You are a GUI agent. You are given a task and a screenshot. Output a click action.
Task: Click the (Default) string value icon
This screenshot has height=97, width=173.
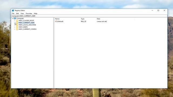click(56, 21)
